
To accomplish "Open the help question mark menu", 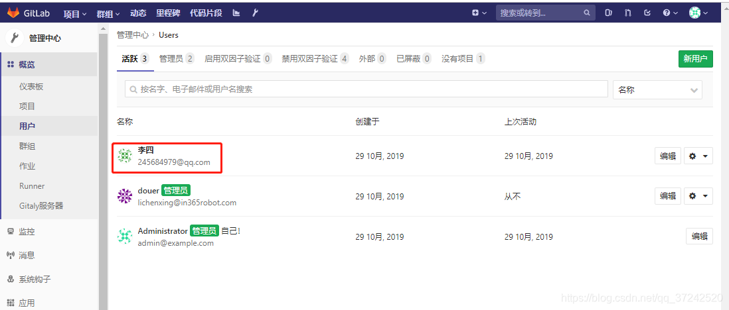I will 671,13.
